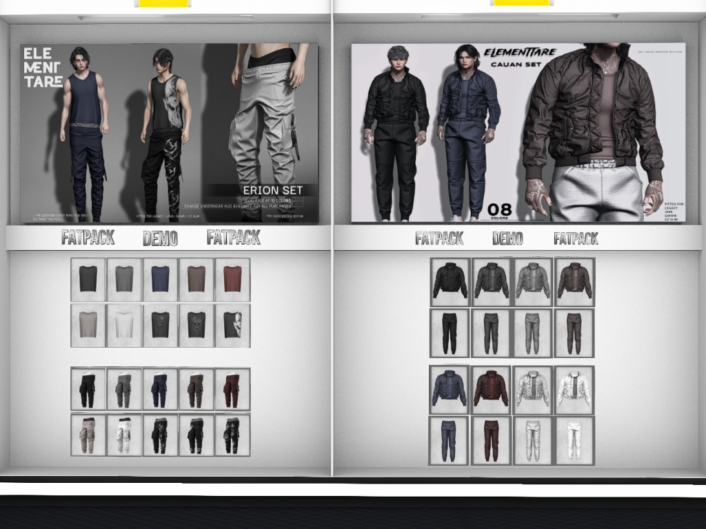706x529 pixels.
Task: Click the DEMO button under Cauan Set
Action: coord(507,238)
